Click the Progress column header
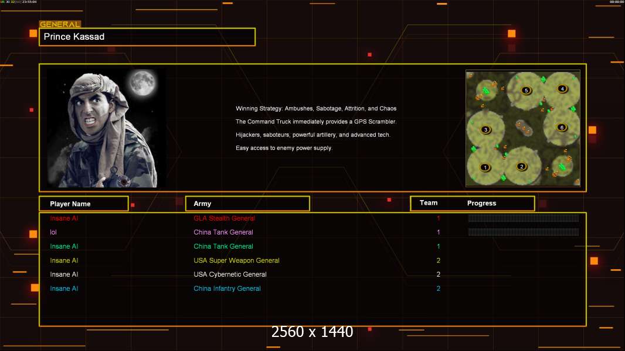625x351 pixels. (x=481, y=203)
